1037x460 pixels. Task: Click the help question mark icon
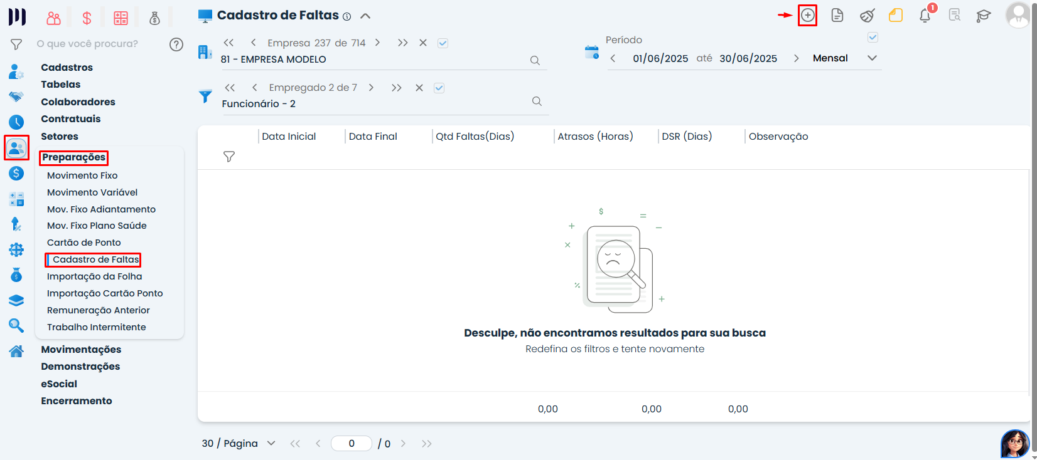point(176,44)
